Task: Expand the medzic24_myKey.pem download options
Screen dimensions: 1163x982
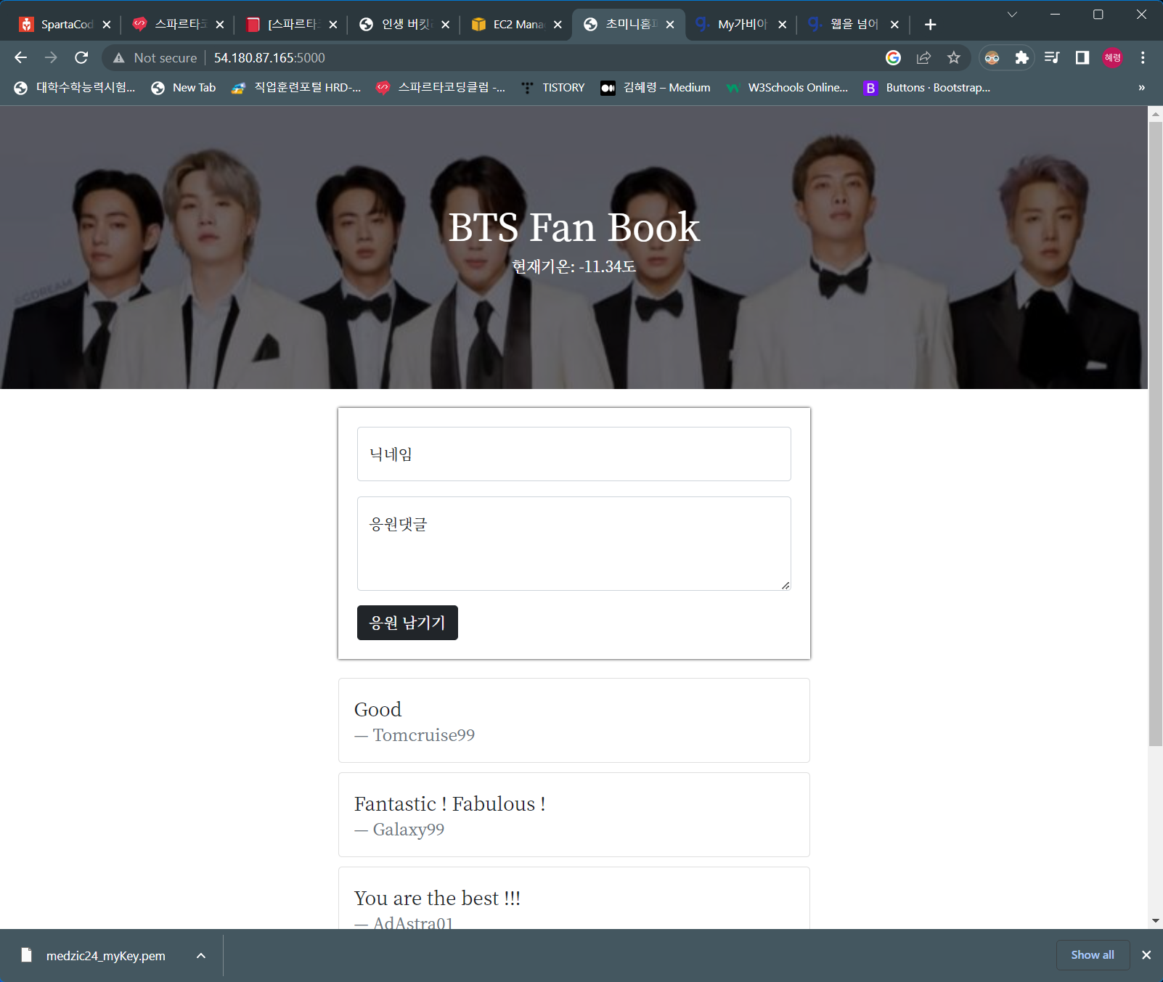Action: click(x=201, y=955)
